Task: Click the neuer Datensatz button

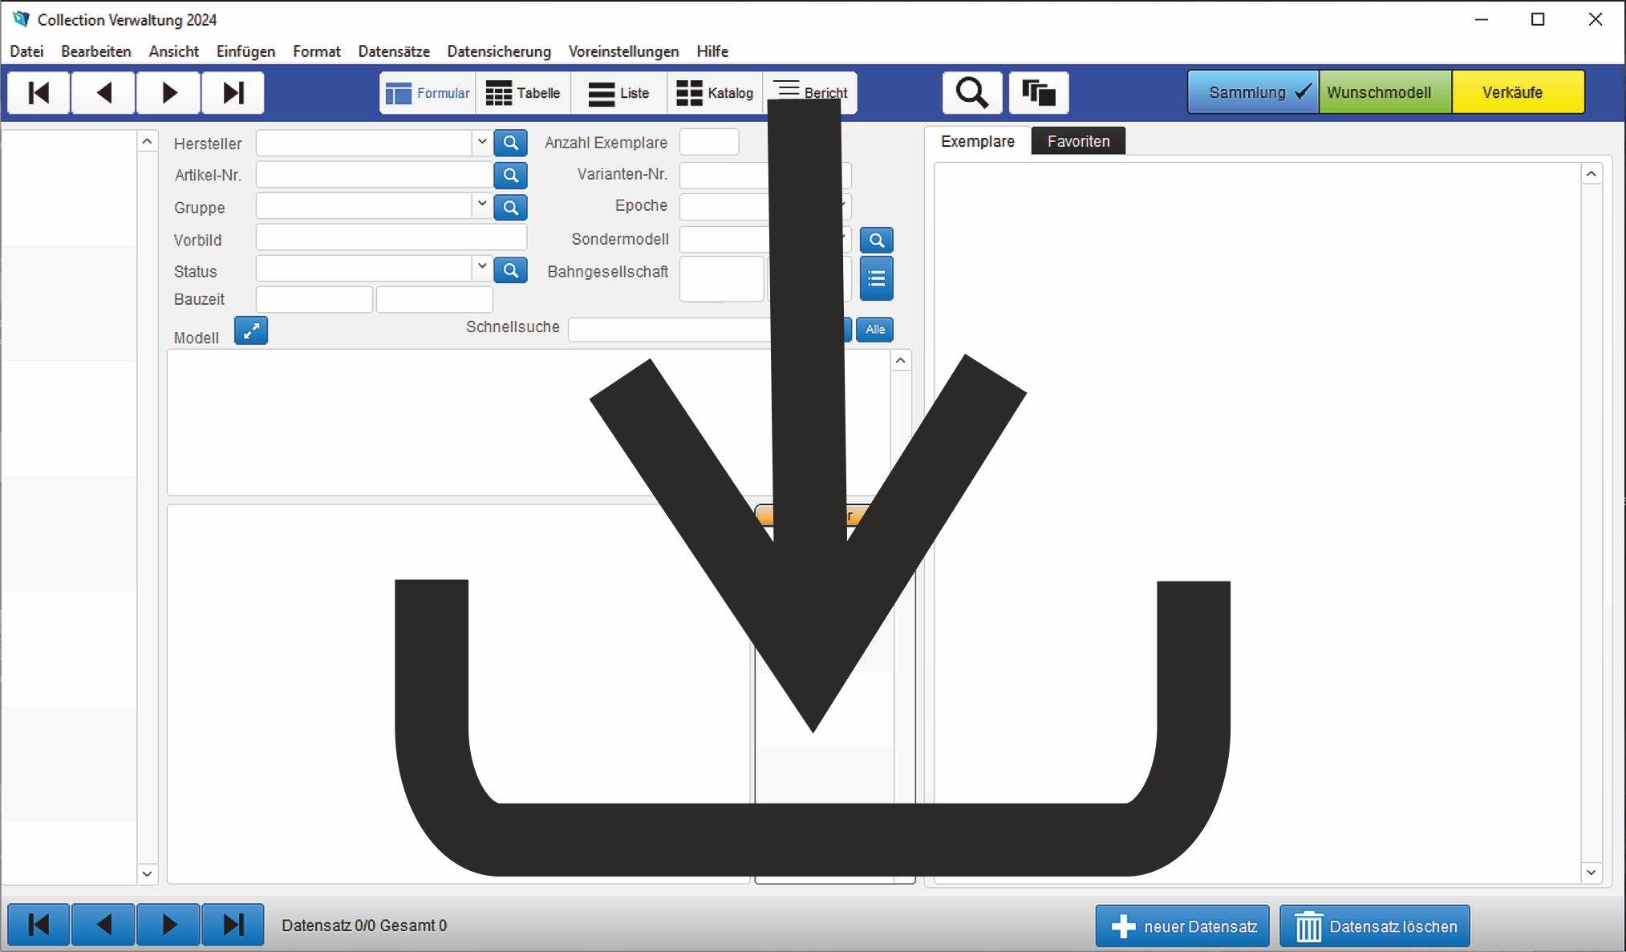Action: [1182, 926]
